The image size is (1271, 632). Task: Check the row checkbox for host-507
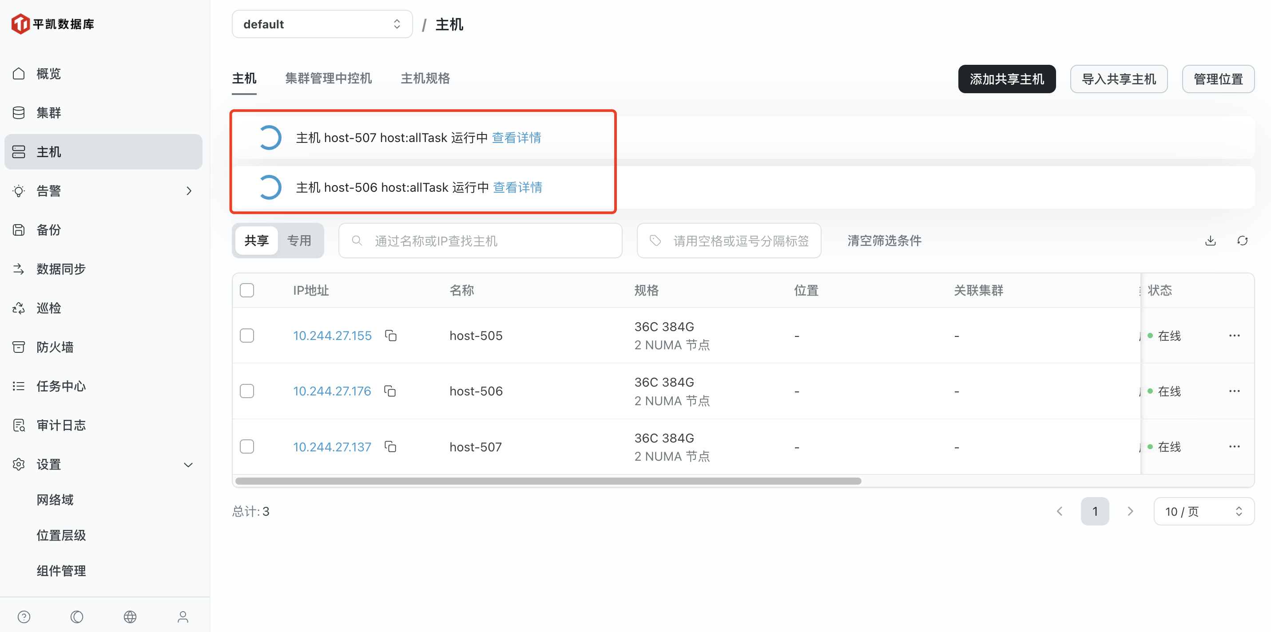(247, 446)
